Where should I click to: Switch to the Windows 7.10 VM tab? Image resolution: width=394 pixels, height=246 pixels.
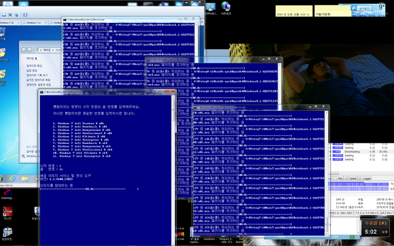[9, 23]
